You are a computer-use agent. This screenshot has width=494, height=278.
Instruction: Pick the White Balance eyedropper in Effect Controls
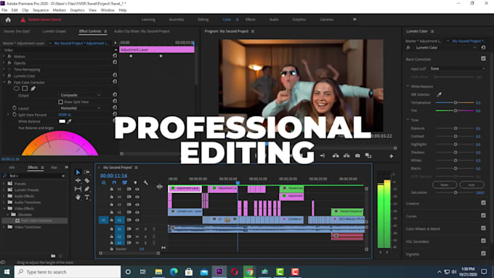[69, 121]
